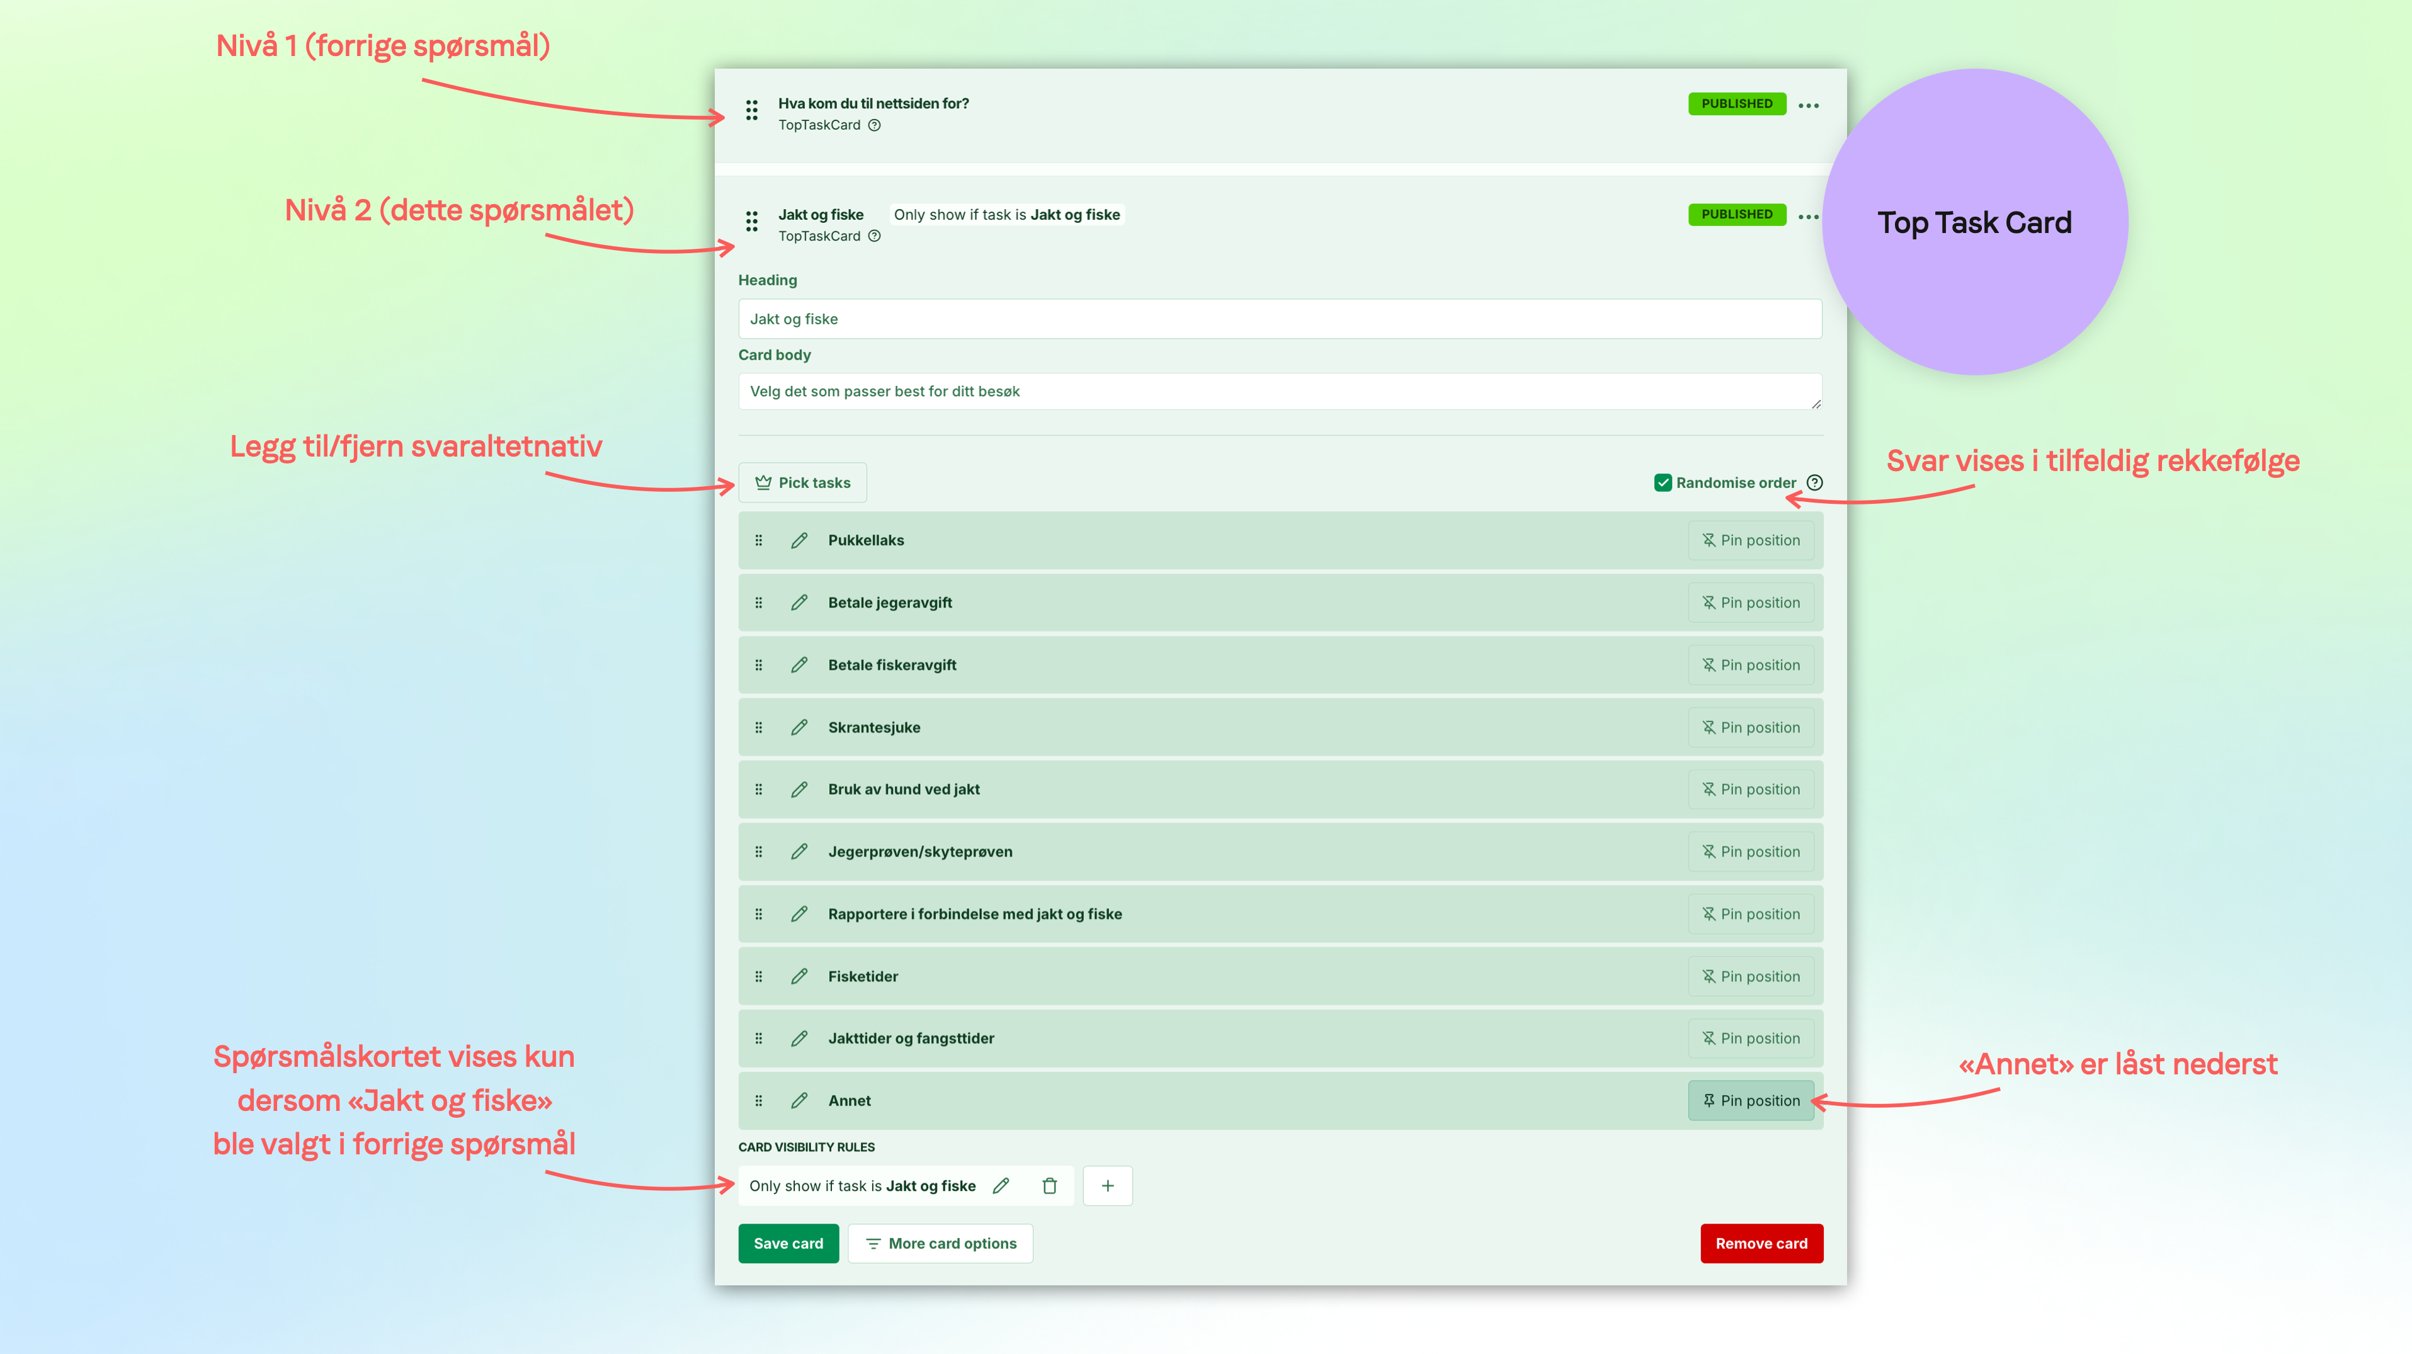Viewport: 2412px width, 1354px height.
Task: Click the Pick tasks button
Action: click(802, 482)
